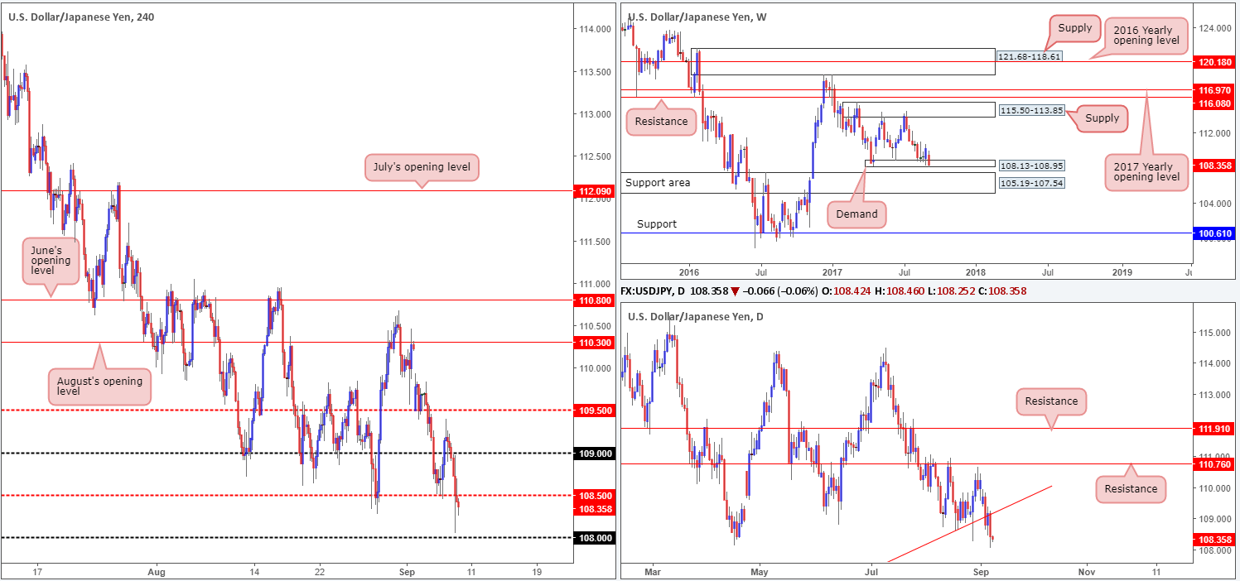
Task: Click the current price 108.358 label on the 240 chart
Action: (x=594, y=509)
